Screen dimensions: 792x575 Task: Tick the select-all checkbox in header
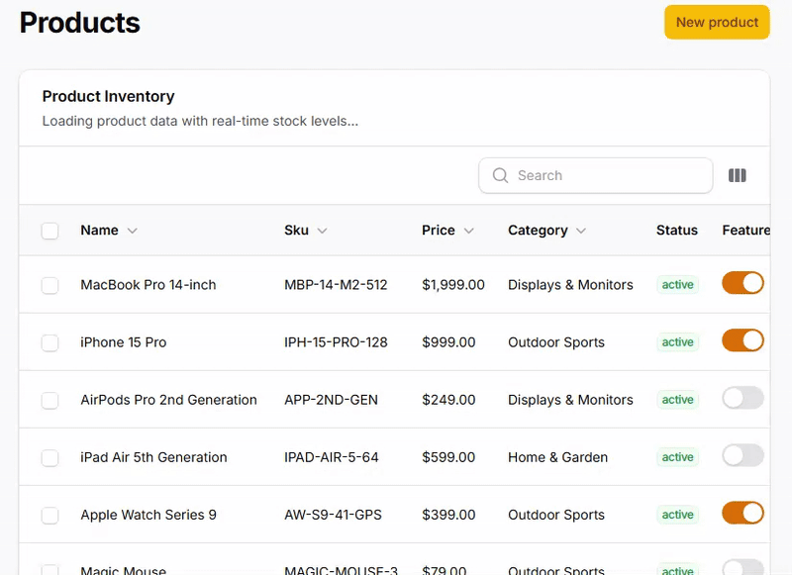(50, 231)
